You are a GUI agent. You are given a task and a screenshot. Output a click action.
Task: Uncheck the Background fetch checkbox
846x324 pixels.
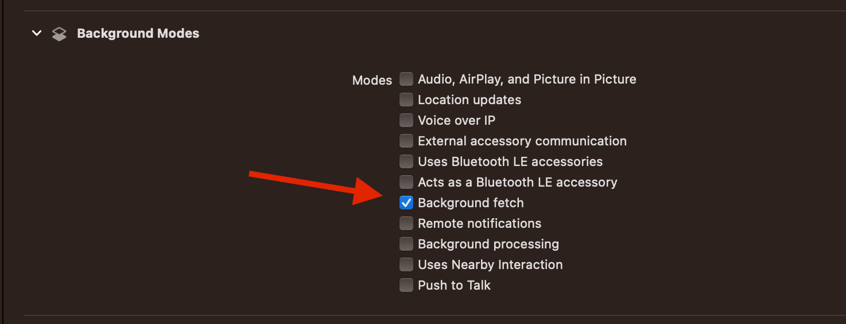click(x=406, y=203)
